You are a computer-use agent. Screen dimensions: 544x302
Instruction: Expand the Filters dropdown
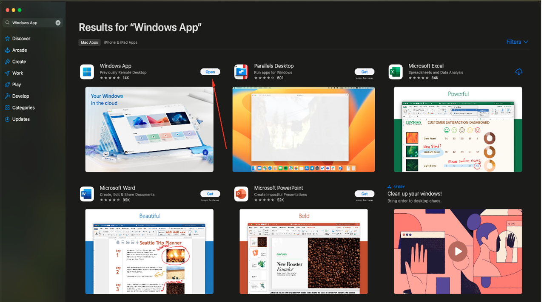point(517,42)
